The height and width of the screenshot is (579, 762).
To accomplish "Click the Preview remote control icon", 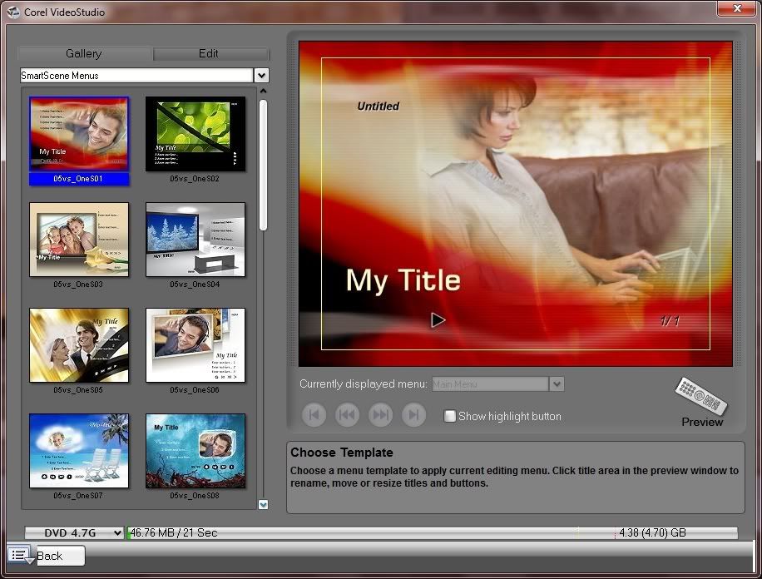I will 701,397.
